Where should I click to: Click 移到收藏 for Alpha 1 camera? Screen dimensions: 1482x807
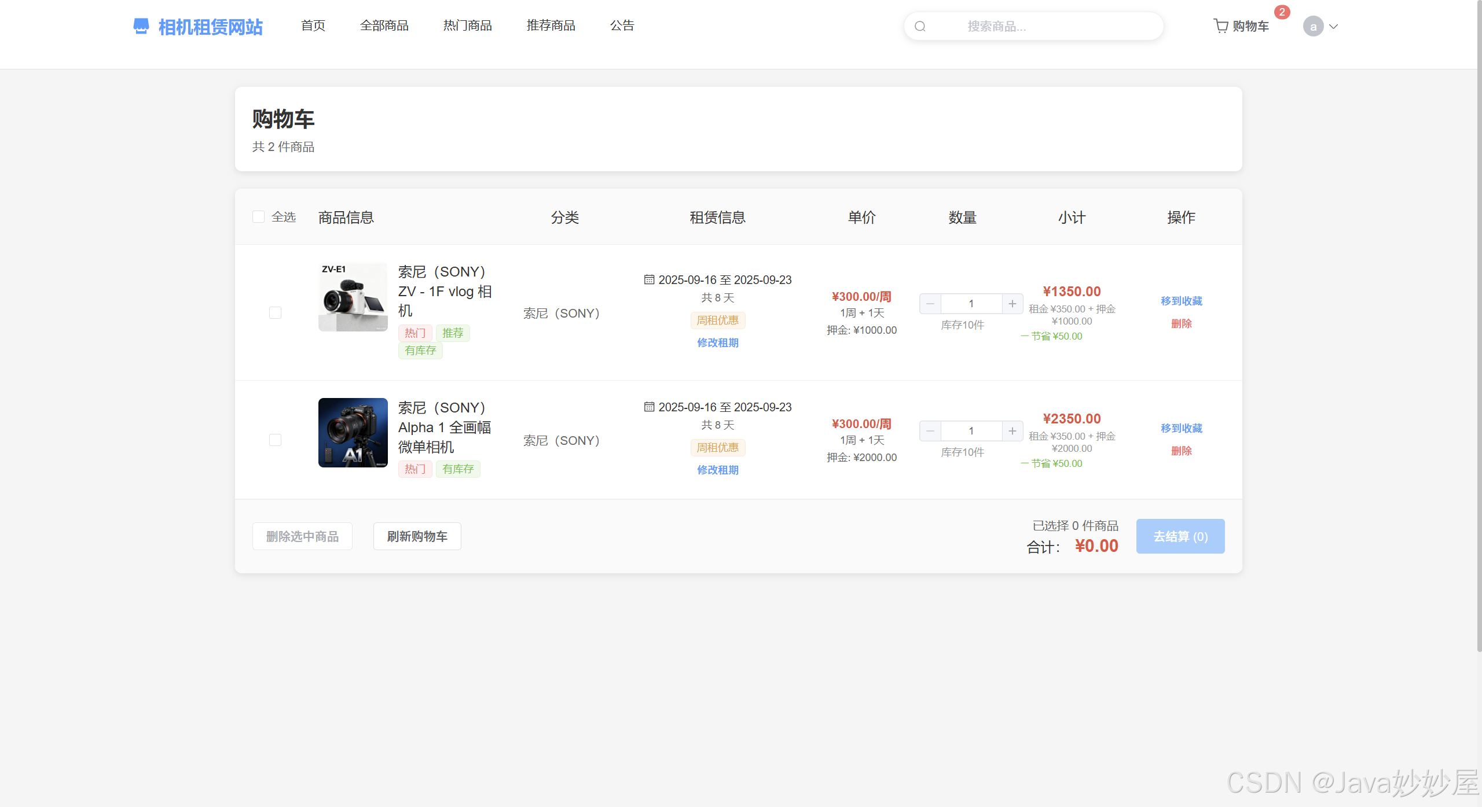click(x=1182, y=428)
